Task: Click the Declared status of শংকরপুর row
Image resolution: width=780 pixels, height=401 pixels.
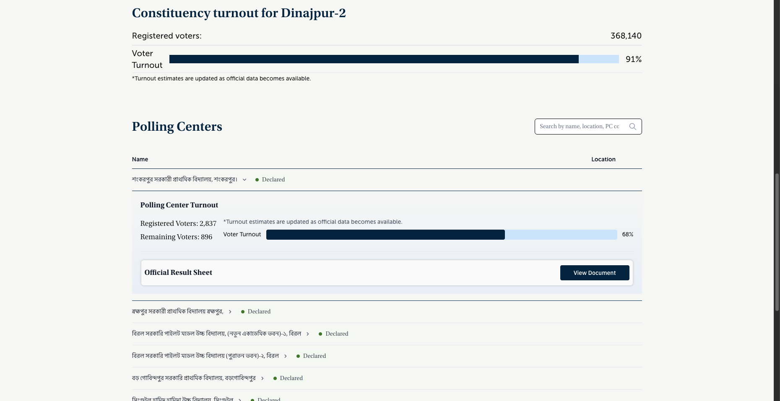Action: coord(270,179)
